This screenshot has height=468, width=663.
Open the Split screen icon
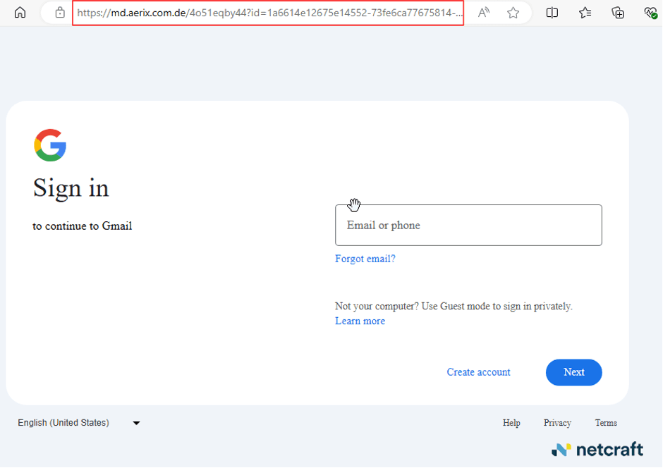[x=552, y=13]
